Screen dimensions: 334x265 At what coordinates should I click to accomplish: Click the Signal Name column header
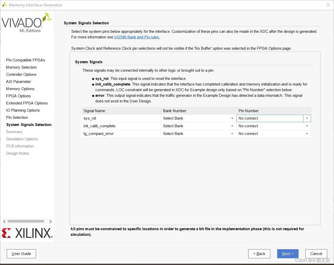click(x=121, y=111)
